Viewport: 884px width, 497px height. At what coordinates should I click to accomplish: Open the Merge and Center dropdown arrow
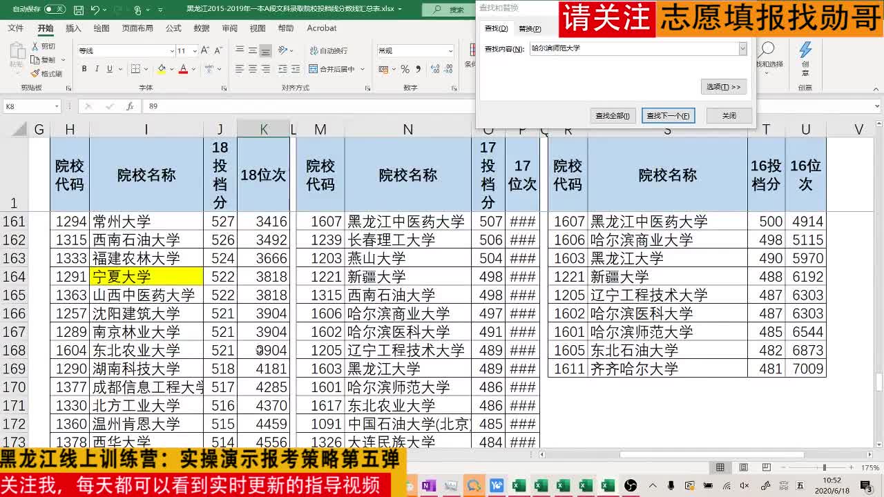(x=363, y=69)
